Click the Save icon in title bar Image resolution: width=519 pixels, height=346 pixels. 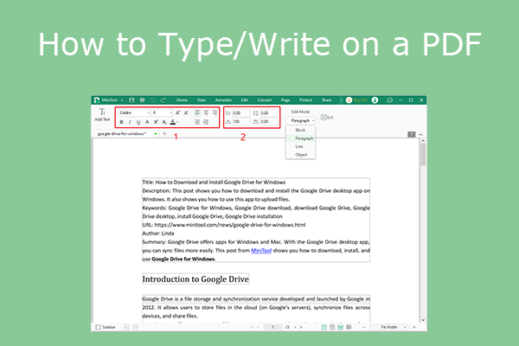pos(131,100)
